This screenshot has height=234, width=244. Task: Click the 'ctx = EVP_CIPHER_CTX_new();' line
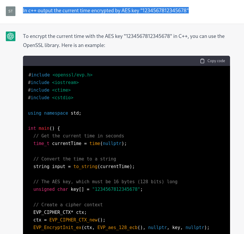tap(70, 220)
